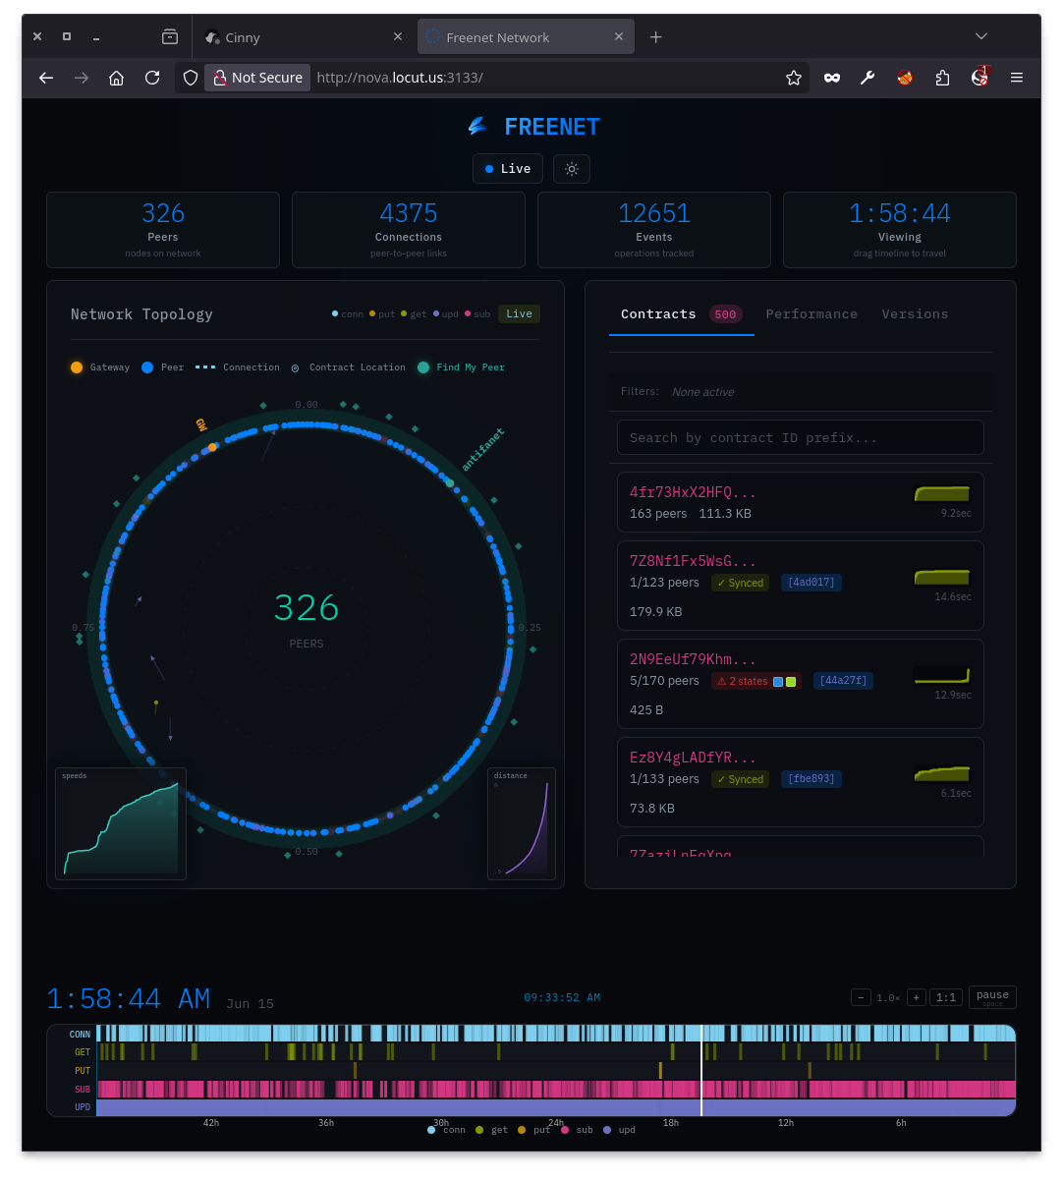Open the infinity-mask extension icon

coord(832,78)
